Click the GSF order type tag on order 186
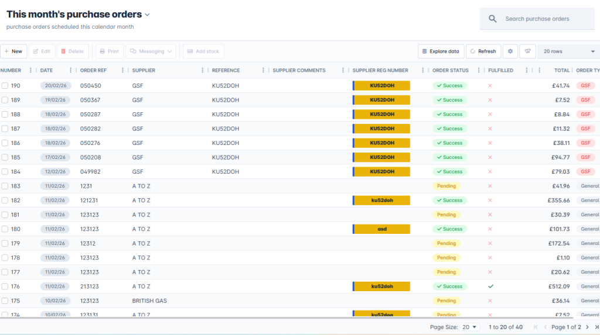Viewport: 600px width, 335px height. click(x=585, y=143)
